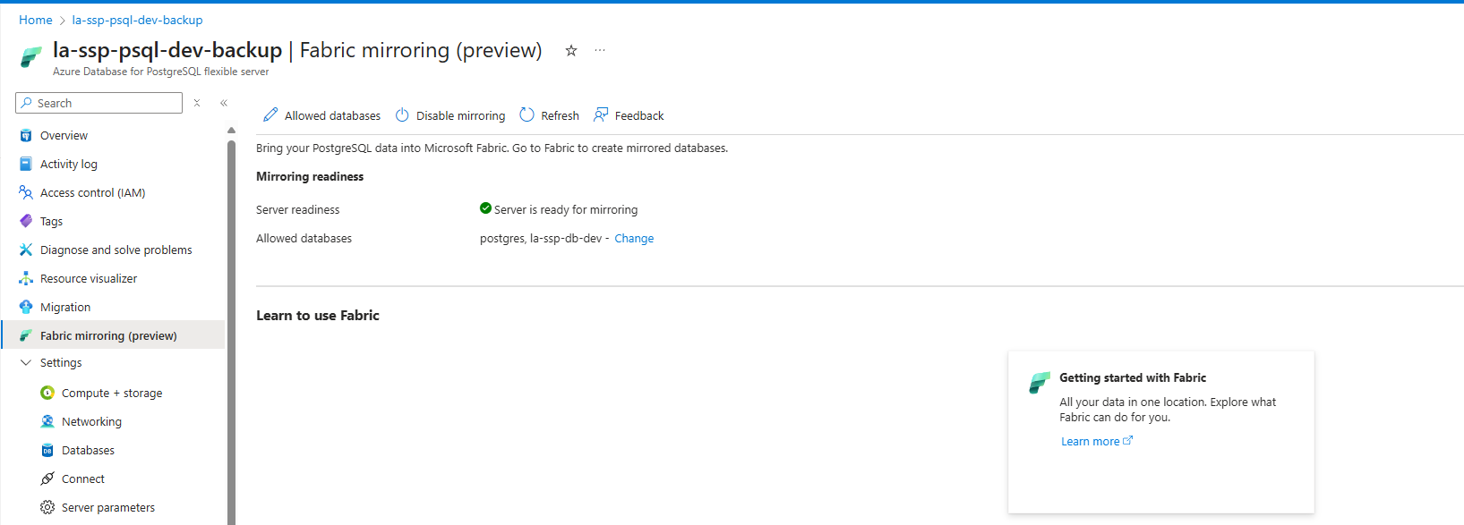
Task: Click the sidebar scrollbar thumb
Action: [x=231, y=331]
